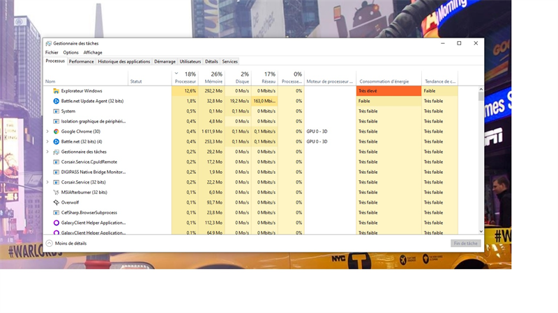
Task: Click the Fin de tâche button
Action: coord(465,243)
